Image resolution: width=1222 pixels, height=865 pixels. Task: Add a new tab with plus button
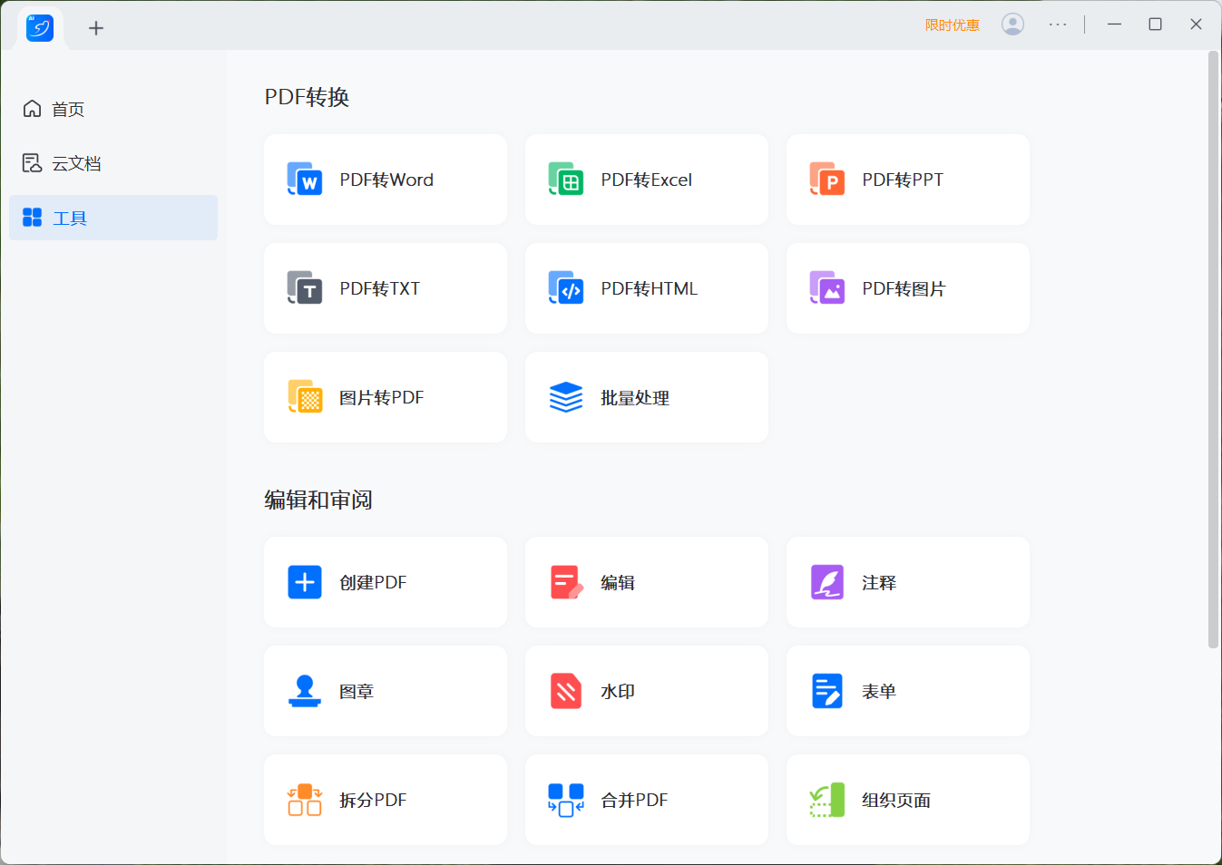(96, 28)
